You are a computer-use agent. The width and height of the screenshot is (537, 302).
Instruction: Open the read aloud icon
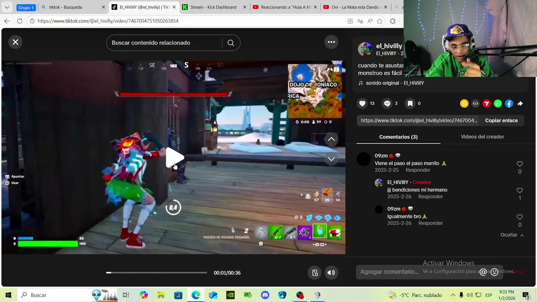click(x=370, y=21)
